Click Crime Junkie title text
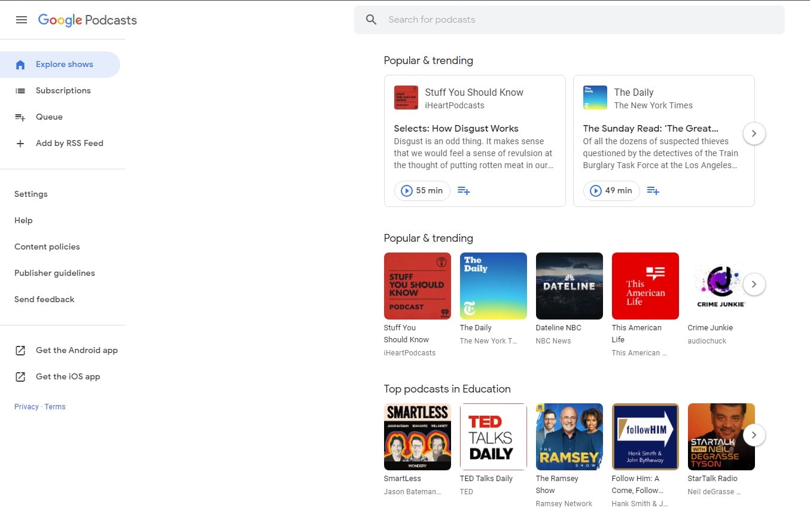The width and height of the screenshot is (810, 511). 710,328
